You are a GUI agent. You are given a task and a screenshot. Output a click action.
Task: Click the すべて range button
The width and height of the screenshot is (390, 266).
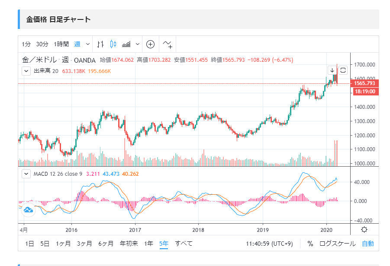pyautogui.click(x=184, y=244)
